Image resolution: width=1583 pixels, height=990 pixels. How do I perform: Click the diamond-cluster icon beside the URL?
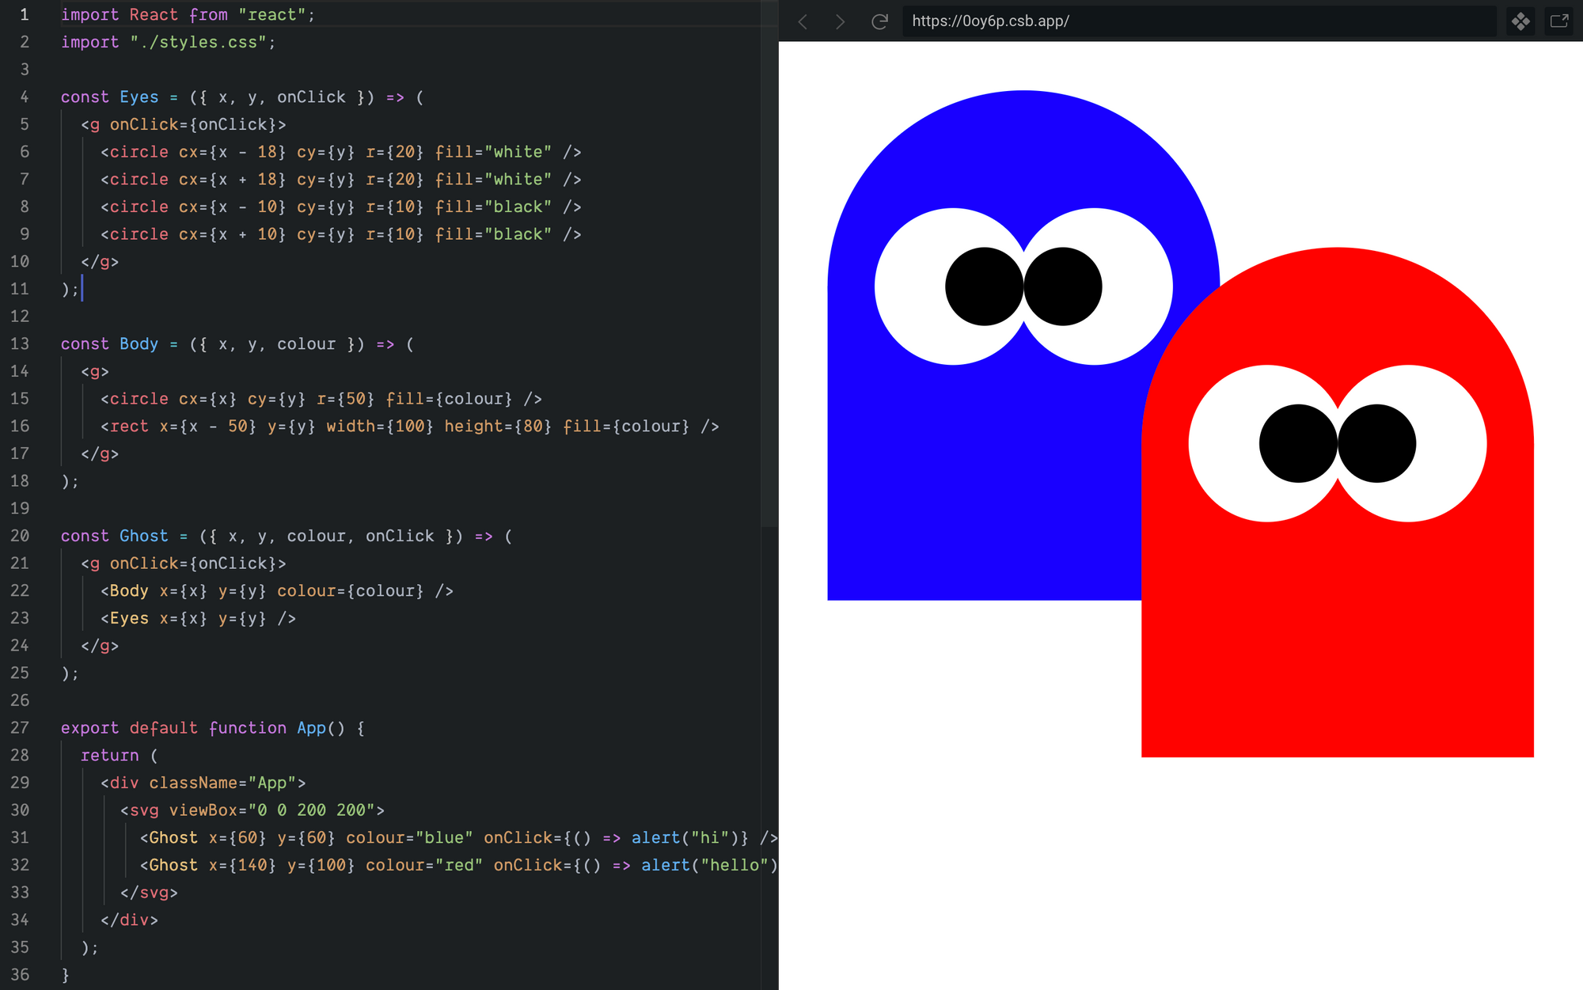[x=1520, y=21]
